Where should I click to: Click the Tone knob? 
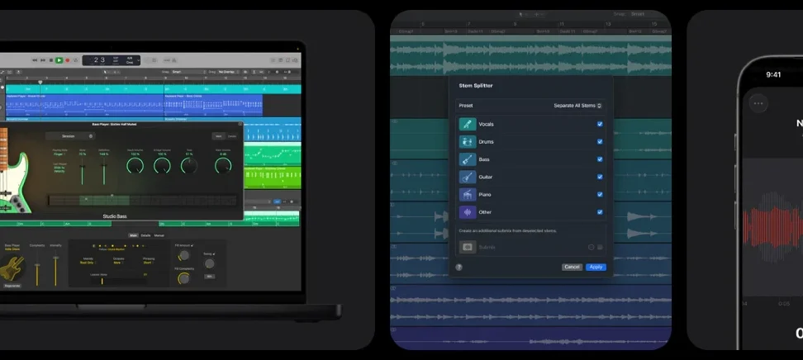[189, 165]
